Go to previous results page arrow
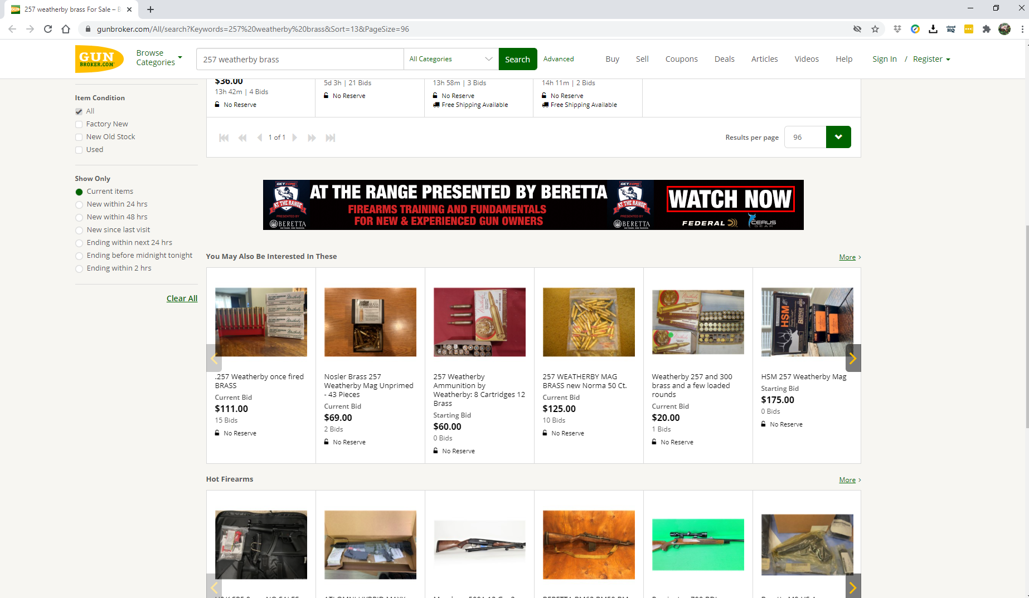 pos(259,138)
